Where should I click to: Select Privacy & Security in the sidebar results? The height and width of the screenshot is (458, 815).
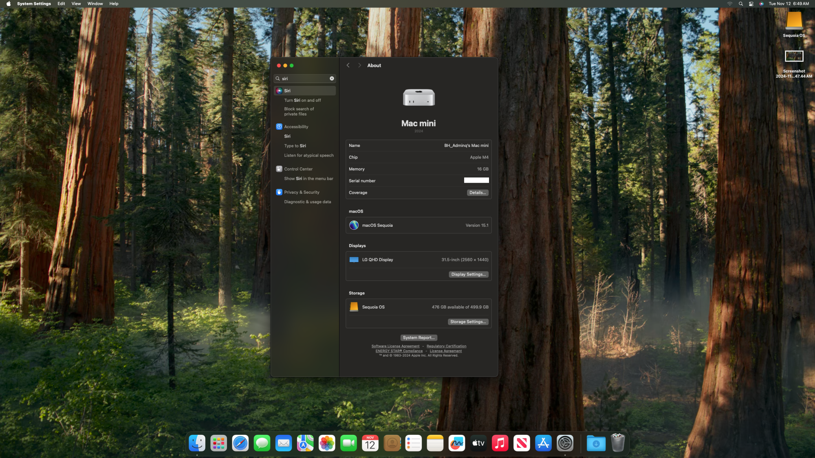[302, 192]
